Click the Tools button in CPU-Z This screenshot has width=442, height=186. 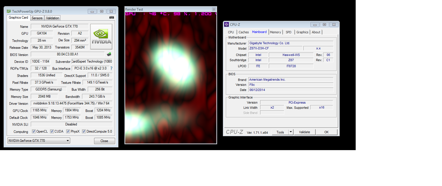pyautogui.click(x=280, y=132)
